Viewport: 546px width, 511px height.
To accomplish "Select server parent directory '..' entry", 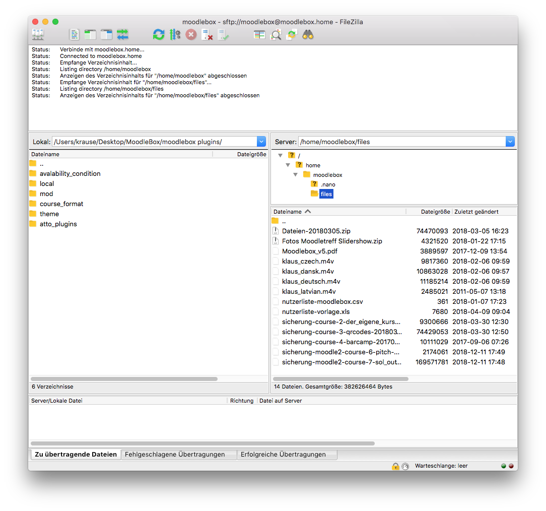I will (x=394, y=221).
